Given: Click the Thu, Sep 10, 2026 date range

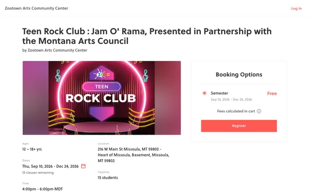Looking at the screenshot, I should [50, 166].
